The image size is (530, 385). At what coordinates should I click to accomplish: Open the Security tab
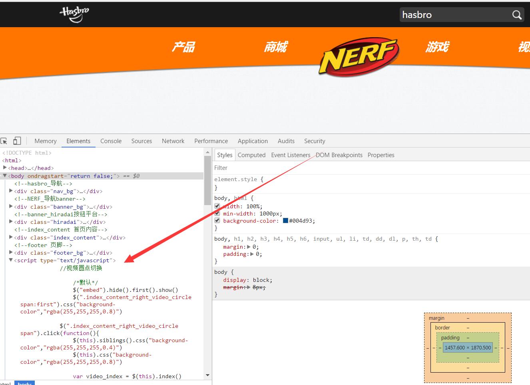tap(315, 141)
